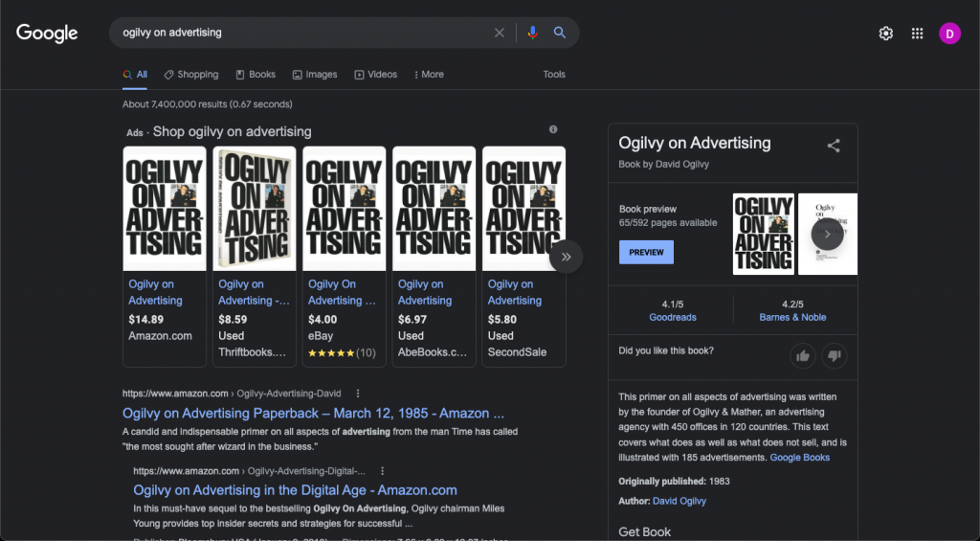Click the 'Get Book' heading
The height and width of the screenshot is (541, 980).
point(644,531)
